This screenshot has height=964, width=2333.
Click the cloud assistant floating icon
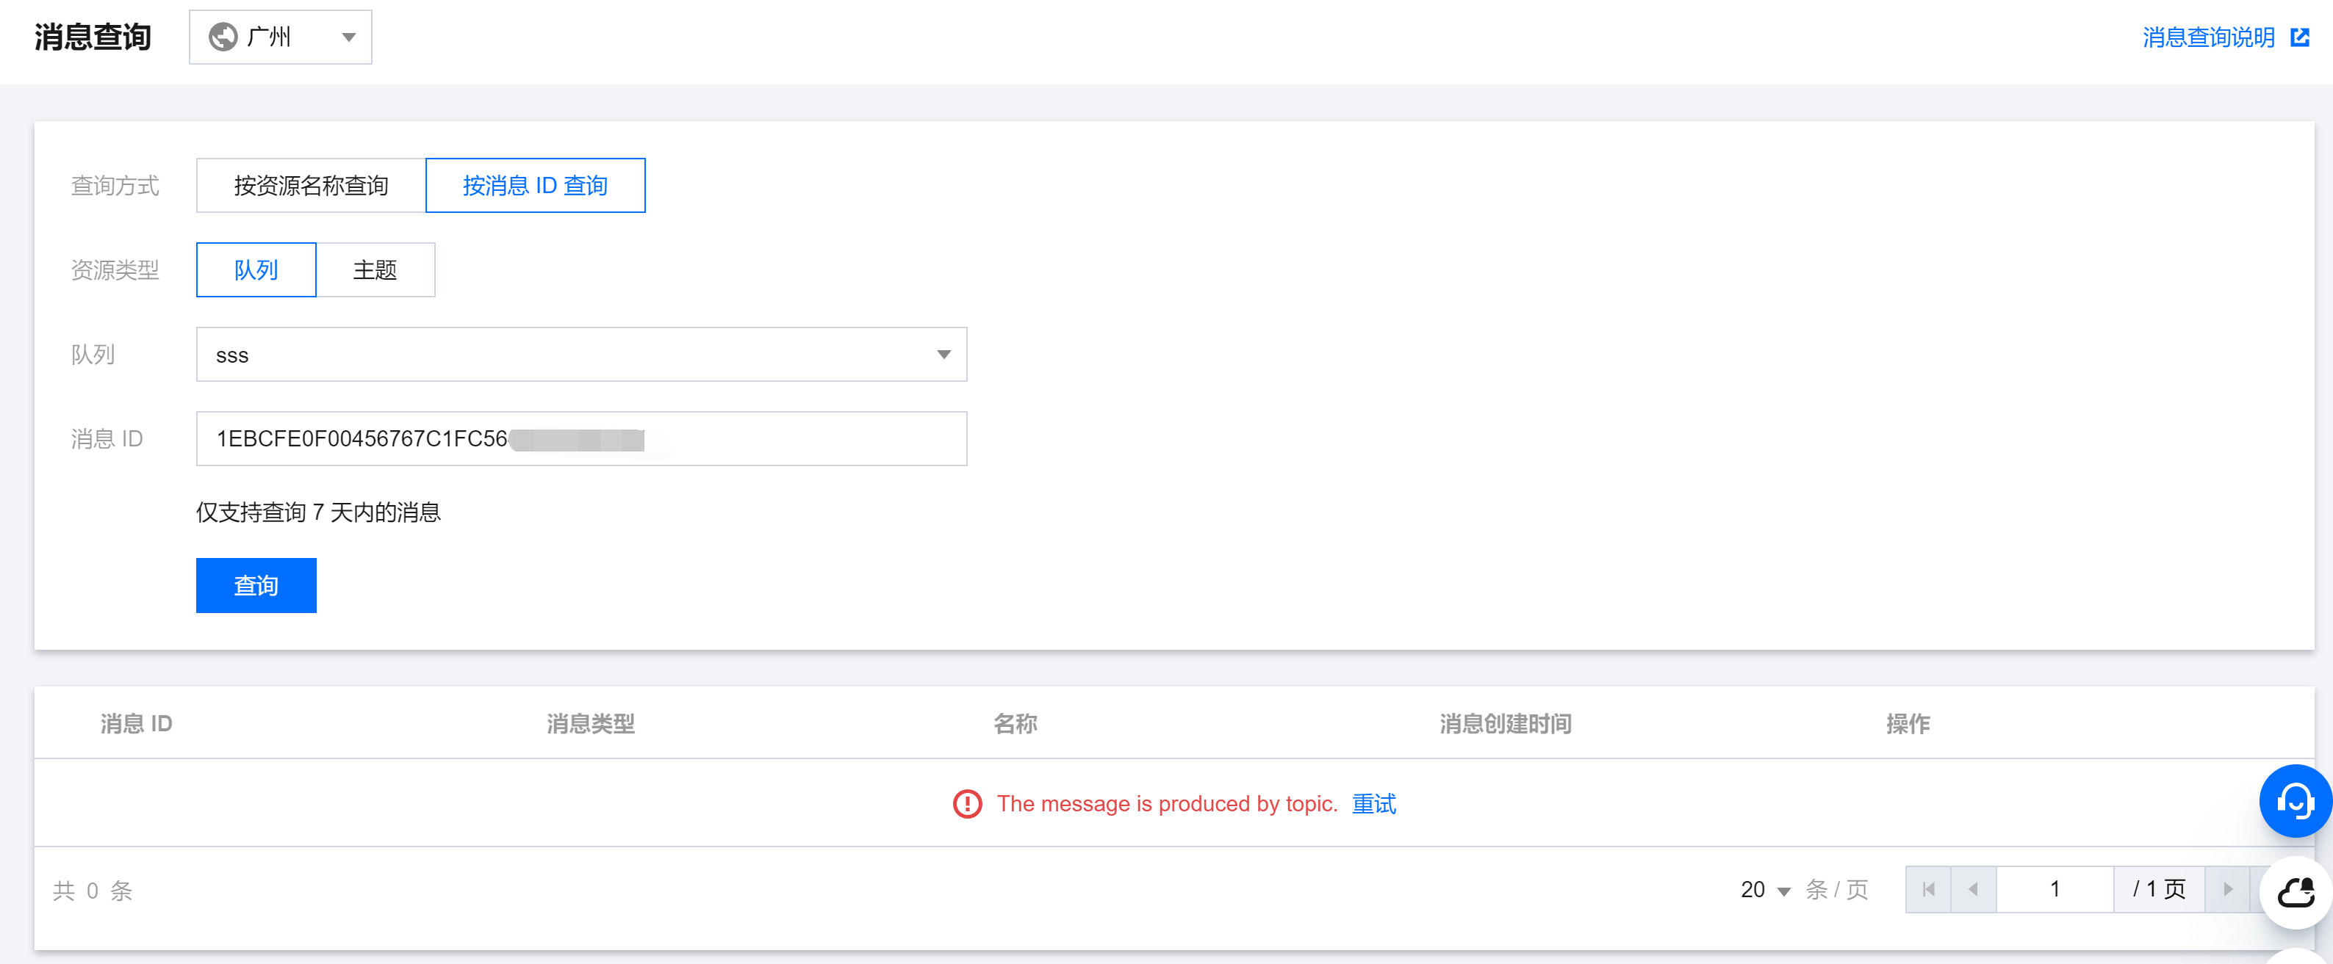coord(2295,891)
